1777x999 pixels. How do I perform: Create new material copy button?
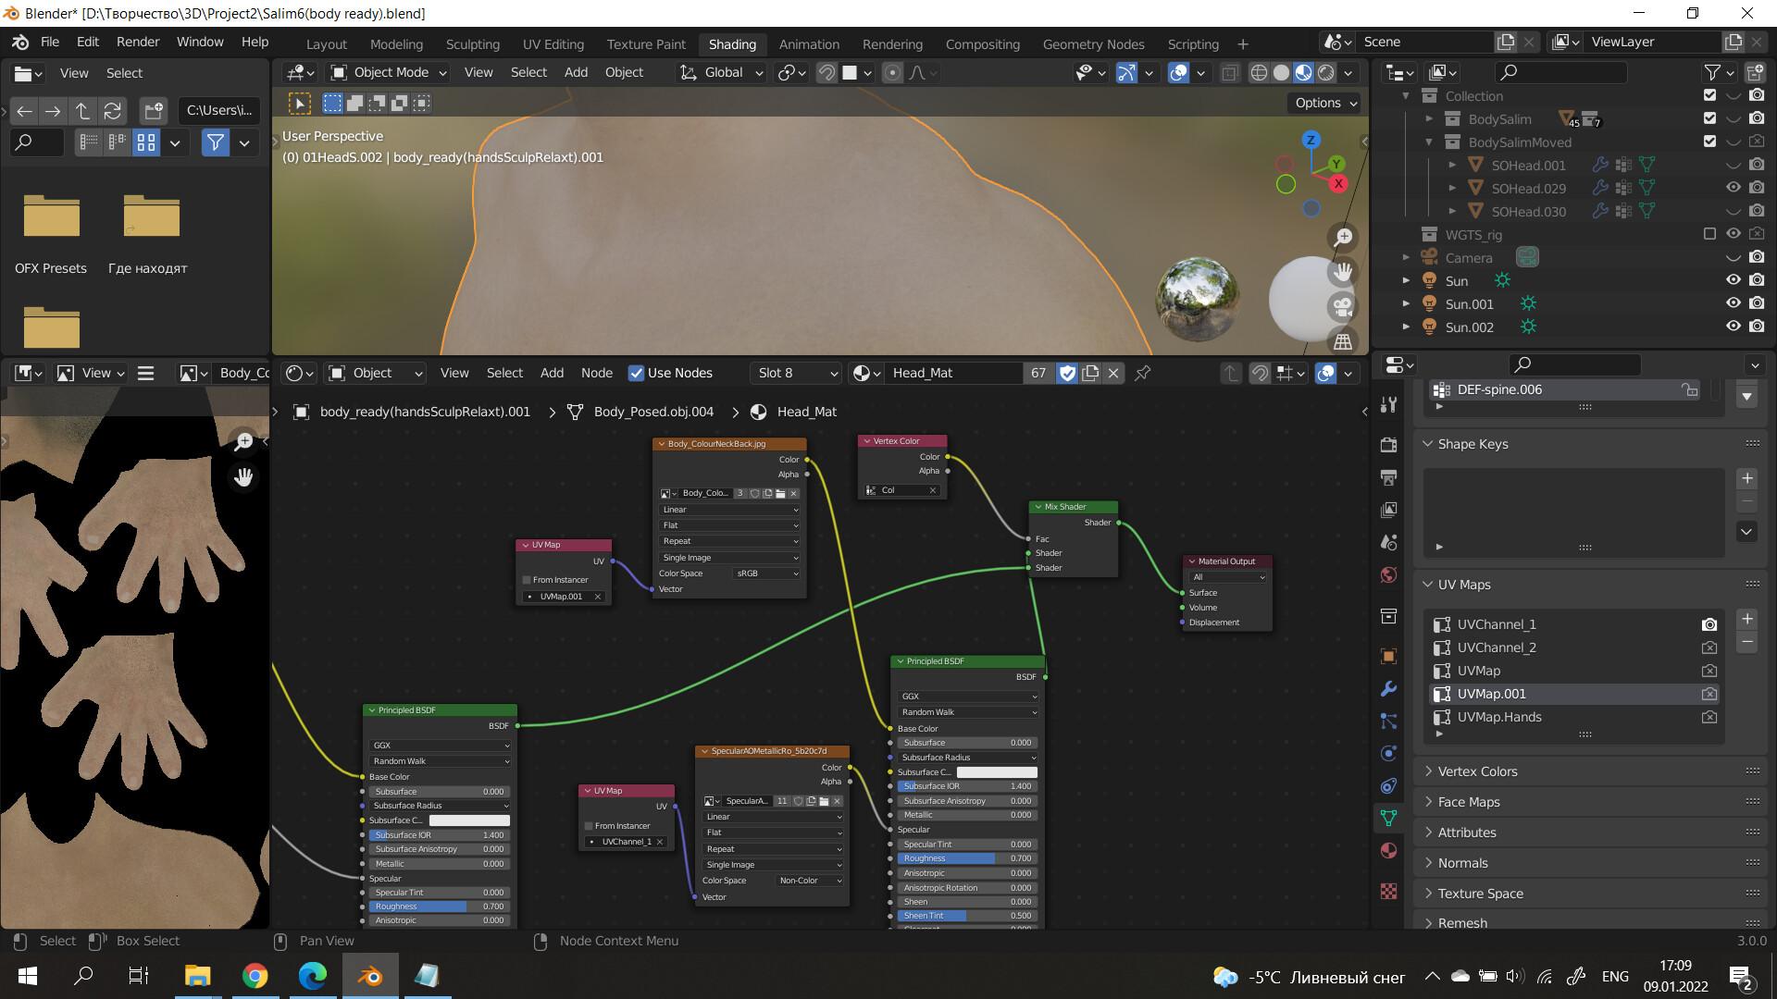point(1090,373)
